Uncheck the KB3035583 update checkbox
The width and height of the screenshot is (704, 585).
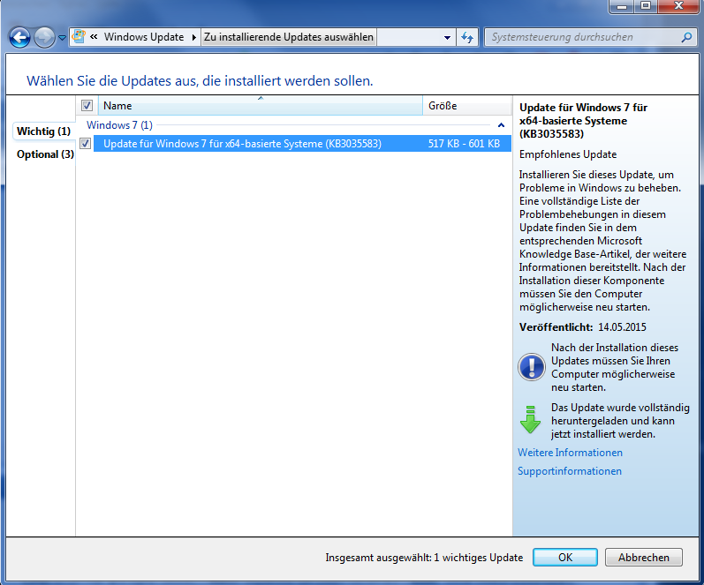[x=86, y=144]
